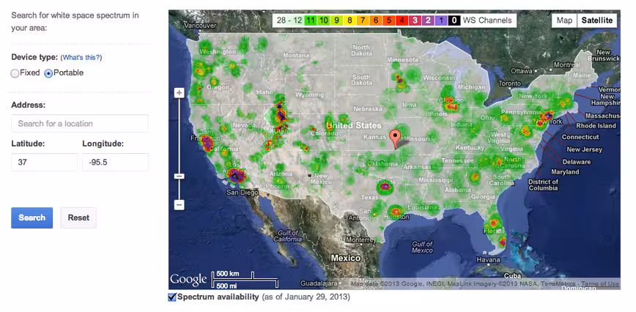Click the violet 1 channel swatch

(x=441, y=21)
